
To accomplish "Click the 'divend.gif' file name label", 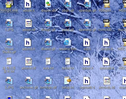I will pos(48,49).
